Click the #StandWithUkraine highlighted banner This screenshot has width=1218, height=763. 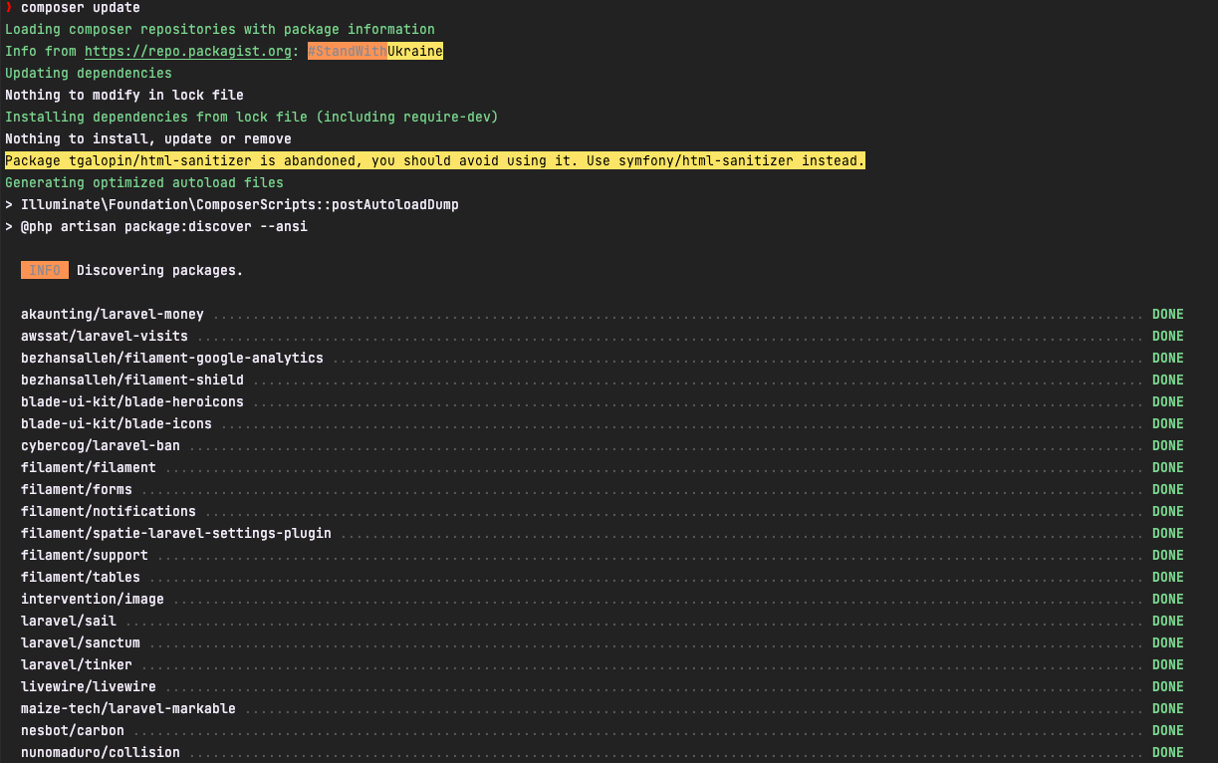point(376,51)
